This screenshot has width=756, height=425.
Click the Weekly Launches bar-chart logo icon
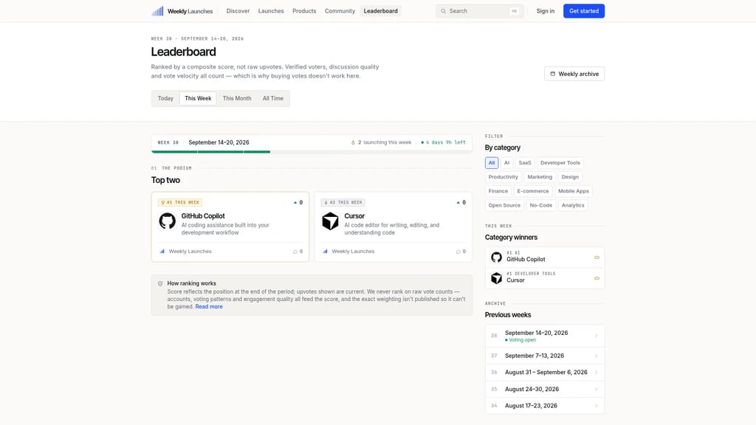click(157, 10)
